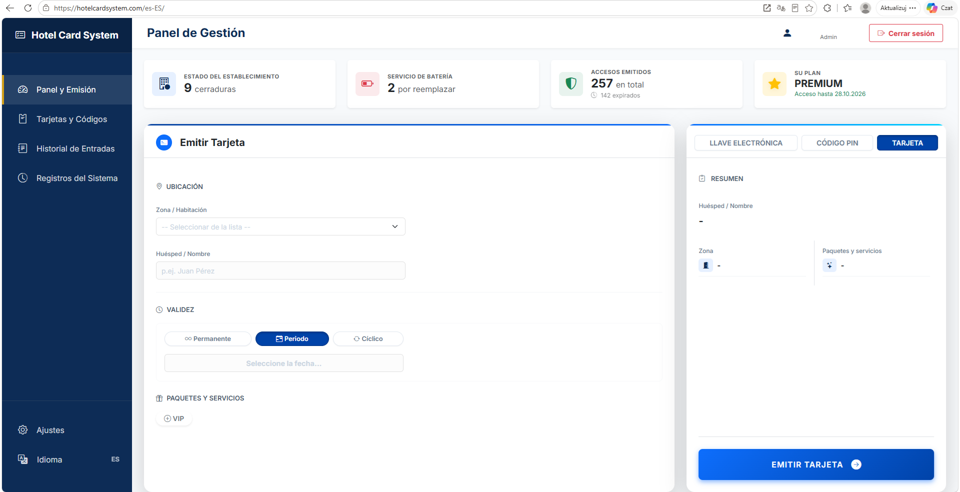
Task: Click the Admin user profile icon
Action: click(787, 33)
